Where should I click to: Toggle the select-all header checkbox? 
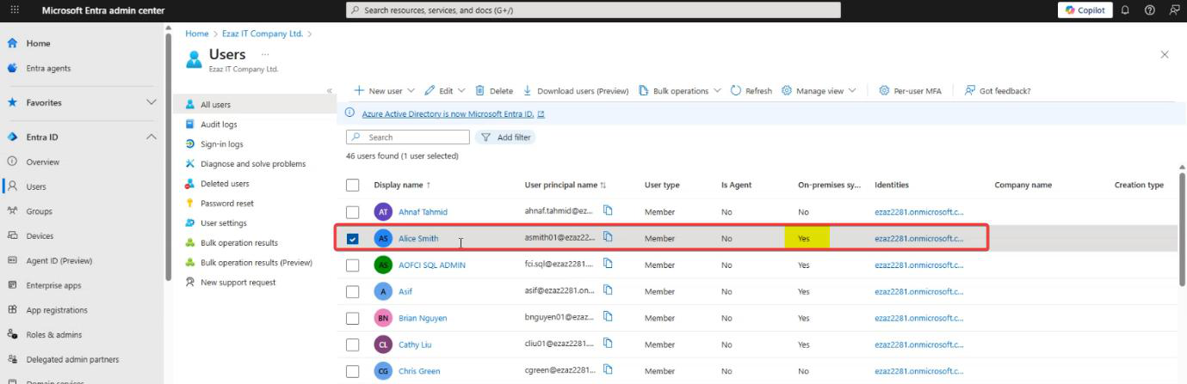tap(352, 185)
